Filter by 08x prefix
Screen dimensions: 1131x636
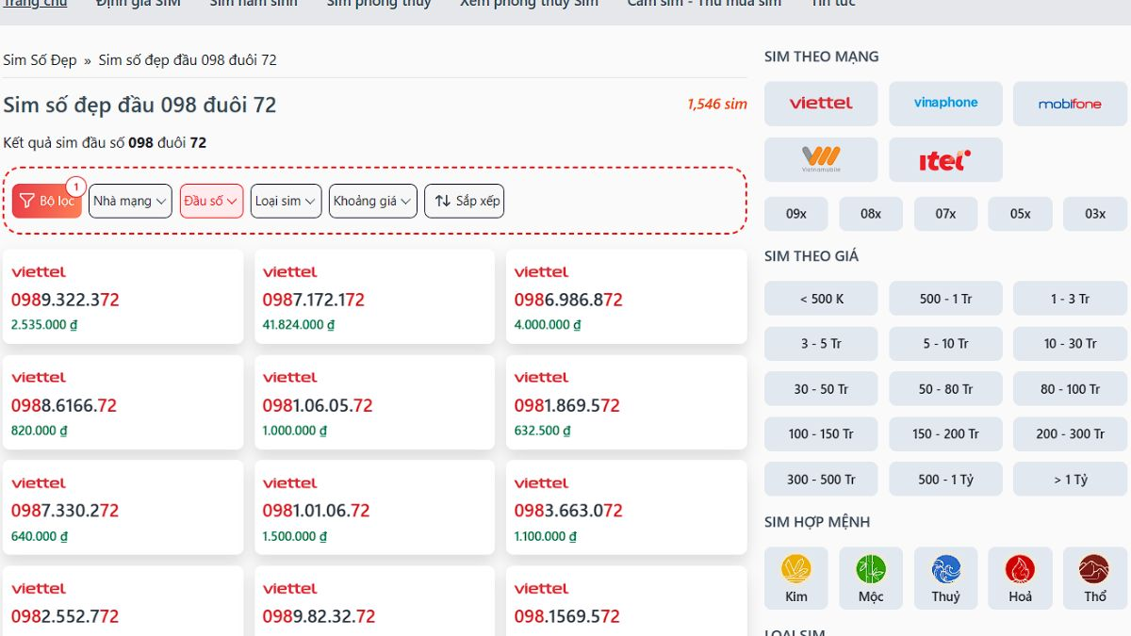click(871, 214)
